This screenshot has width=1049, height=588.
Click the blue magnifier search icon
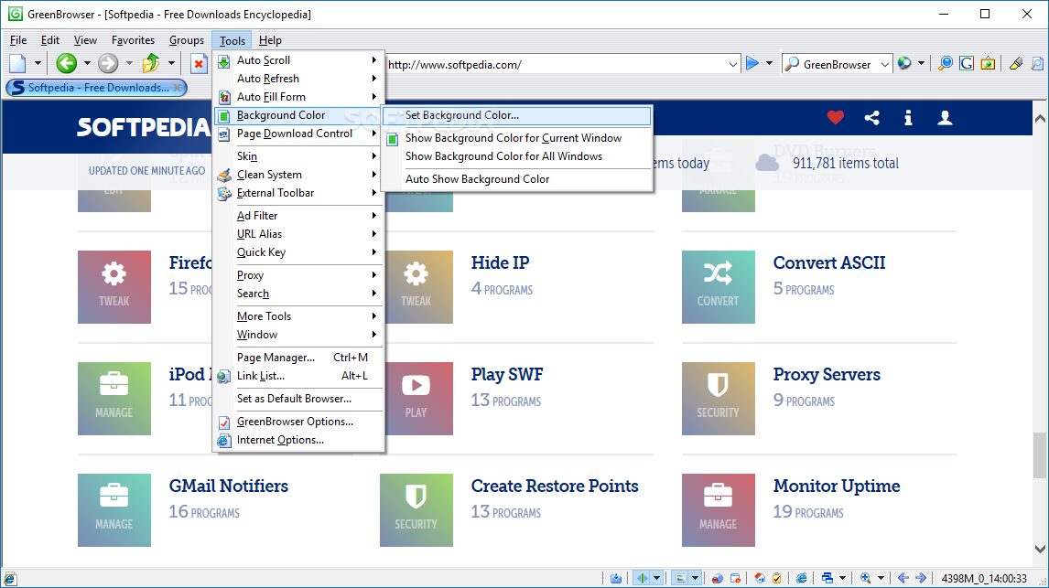click(946, 63)
